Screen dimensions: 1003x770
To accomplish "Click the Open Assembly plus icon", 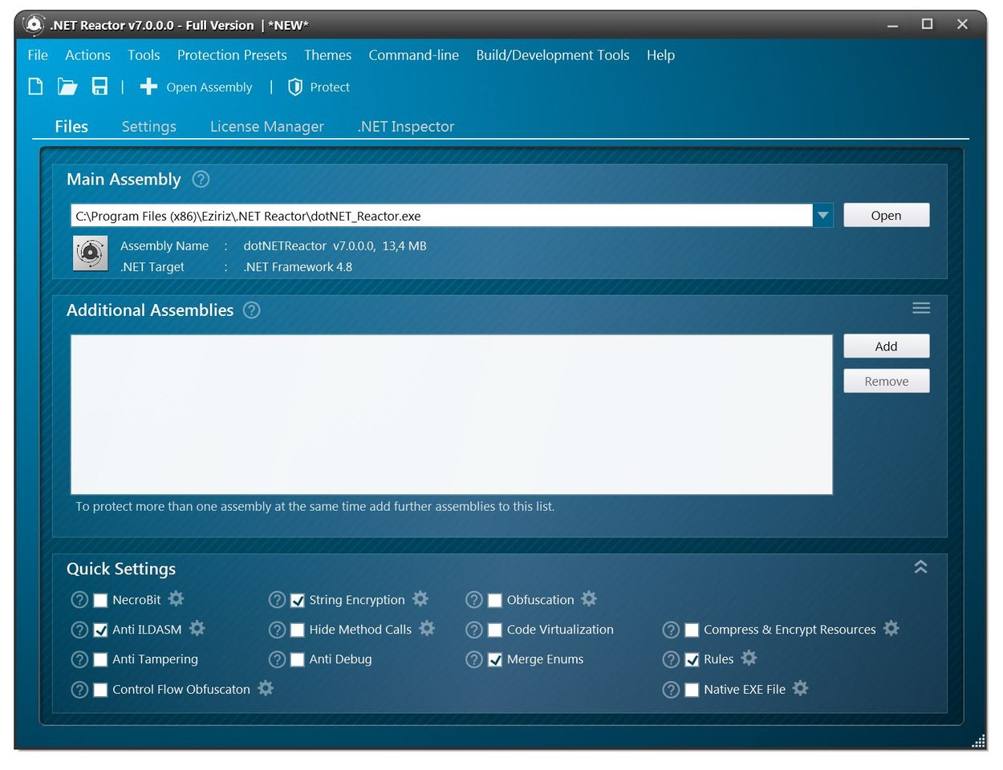I will tap(148, 87).
